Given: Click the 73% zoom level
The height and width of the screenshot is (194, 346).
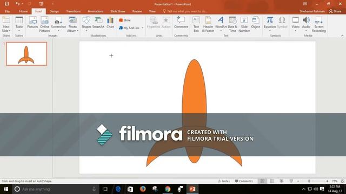Looking at the screenshot, I should point(335,181).
